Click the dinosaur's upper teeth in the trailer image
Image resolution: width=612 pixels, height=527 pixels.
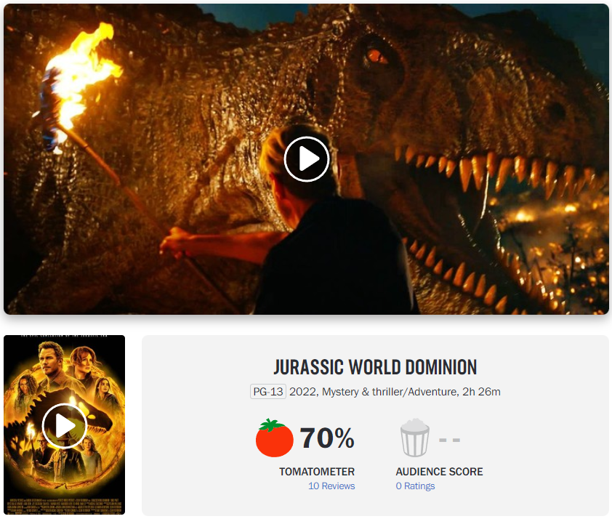pos(488,168)
